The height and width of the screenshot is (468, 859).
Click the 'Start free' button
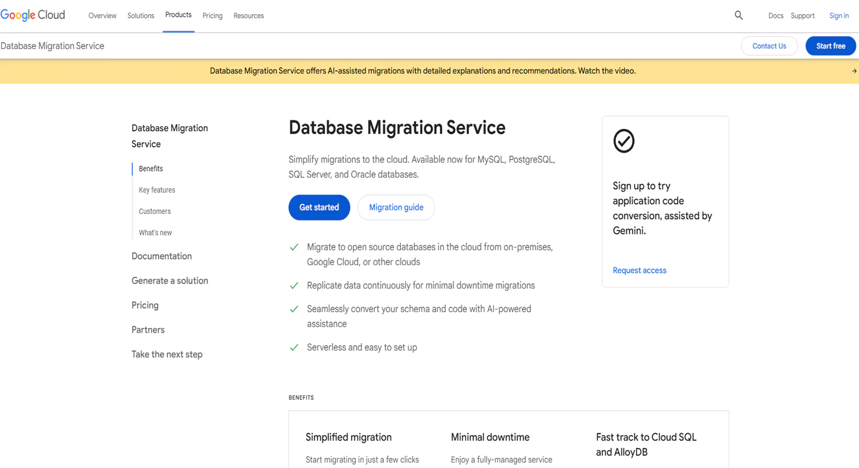(x=830, y=46)
